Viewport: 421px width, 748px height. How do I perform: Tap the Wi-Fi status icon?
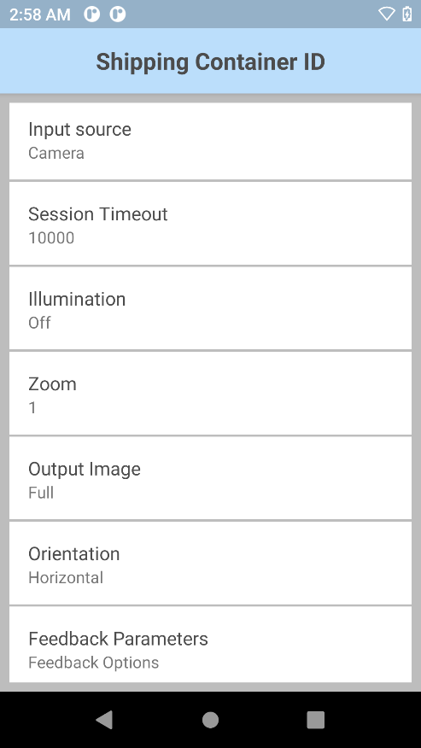[x=387, y=14]
